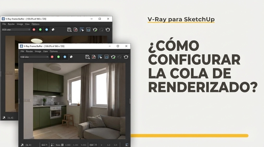This screenshot has height=147, width=264.
Task: Toggle green channel in back window
Action: pyautogui.click(x=40, y=30)
